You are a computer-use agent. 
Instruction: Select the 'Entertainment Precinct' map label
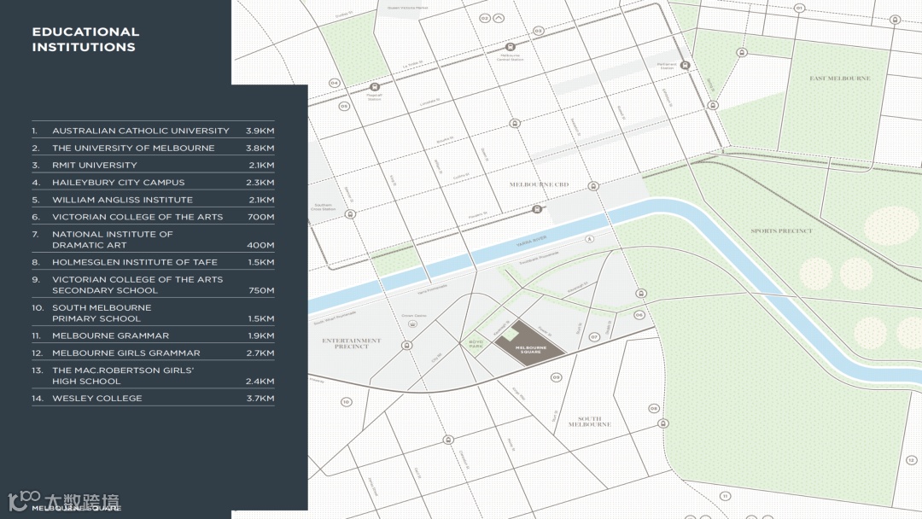click(x=352, y=343)
